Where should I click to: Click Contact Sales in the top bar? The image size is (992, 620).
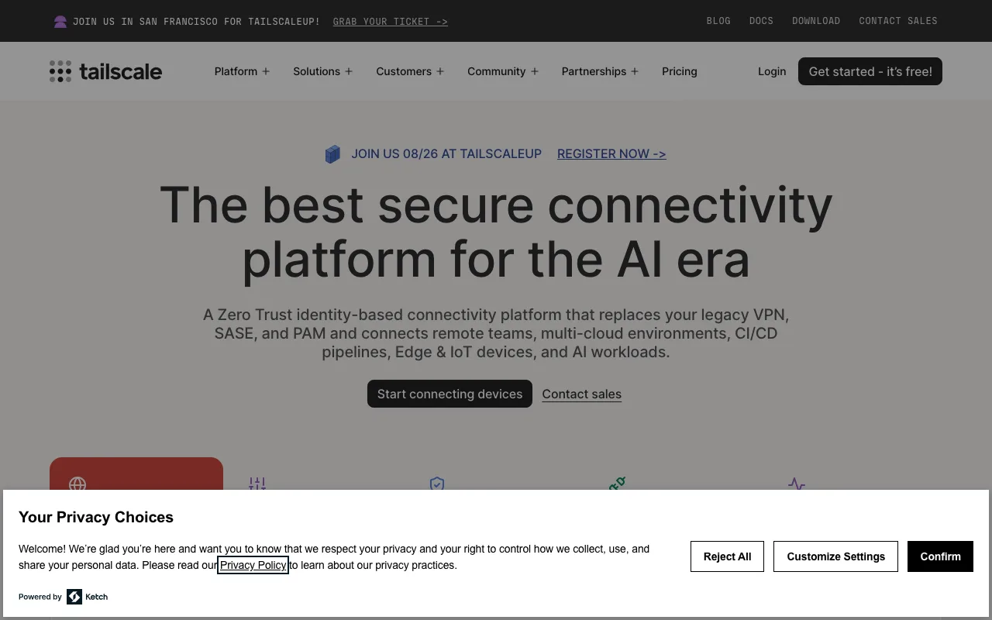pos(898,21)
